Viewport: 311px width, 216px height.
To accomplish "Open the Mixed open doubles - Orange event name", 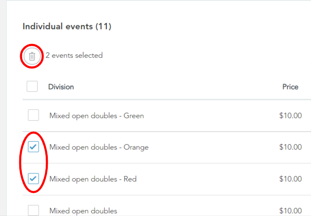I will point(99,147).
